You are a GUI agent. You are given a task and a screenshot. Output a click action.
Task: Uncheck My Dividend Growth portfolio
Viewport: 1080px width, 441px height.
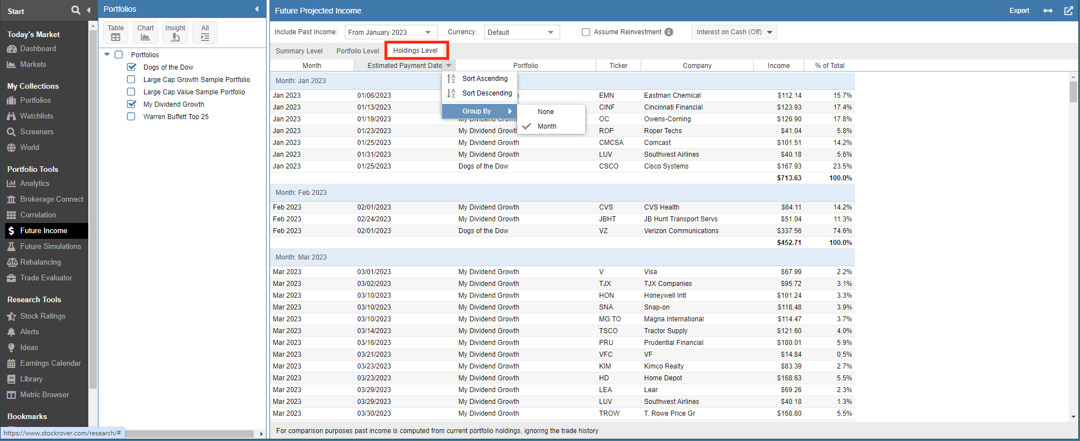pyautogui.click(x=132, y=104)
